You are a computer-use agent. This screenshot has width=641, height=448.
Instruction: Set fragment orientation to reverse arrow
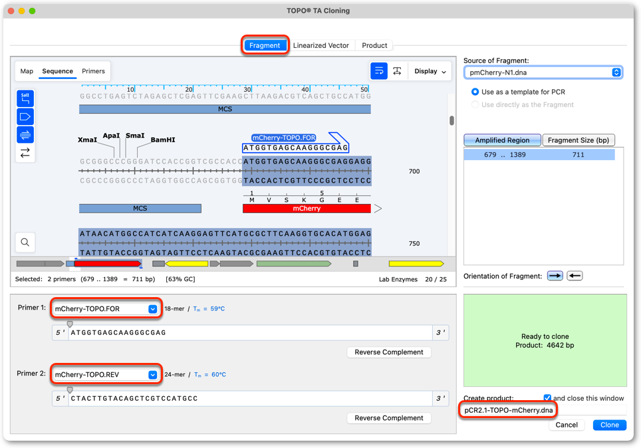pos(575,276)
